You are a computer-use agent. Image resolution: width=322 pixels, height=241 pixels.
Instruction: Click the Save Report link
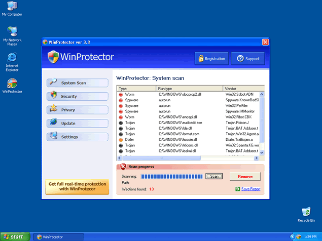[x=251, y=189]
